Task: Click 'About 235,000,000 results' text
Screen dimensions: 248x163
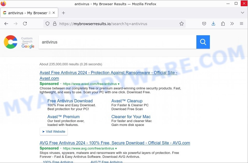Action: (x=59, y=64)
